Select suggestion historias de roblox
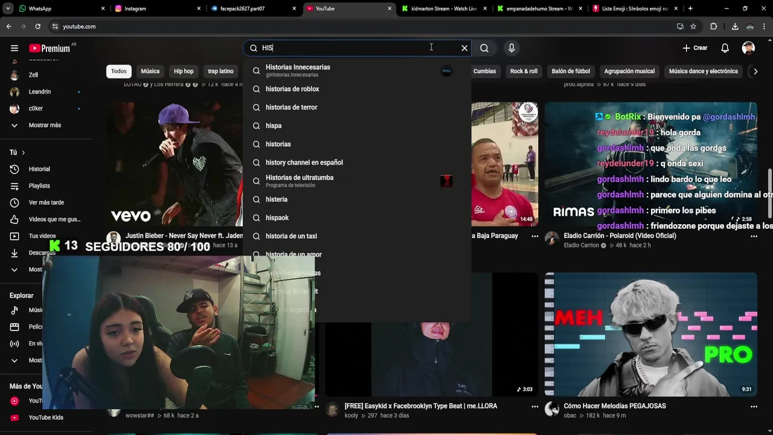The image size is (773, 435). point(357,89)
